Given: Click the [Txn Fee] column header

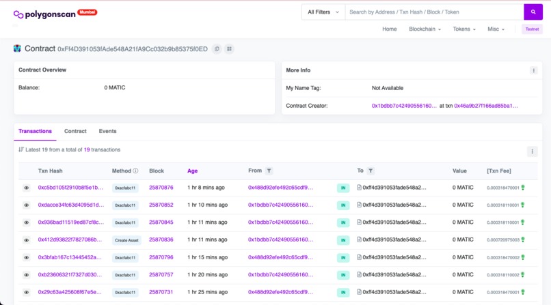Looking at the screenshot, I should click(x=498, y=171).
